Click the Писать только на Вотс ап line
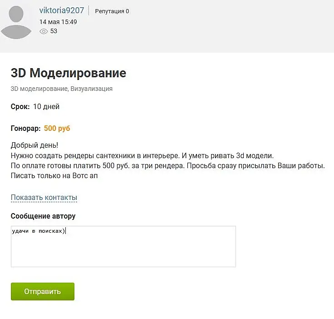Viewport: 334px width, 319px height. click(54, 176)
